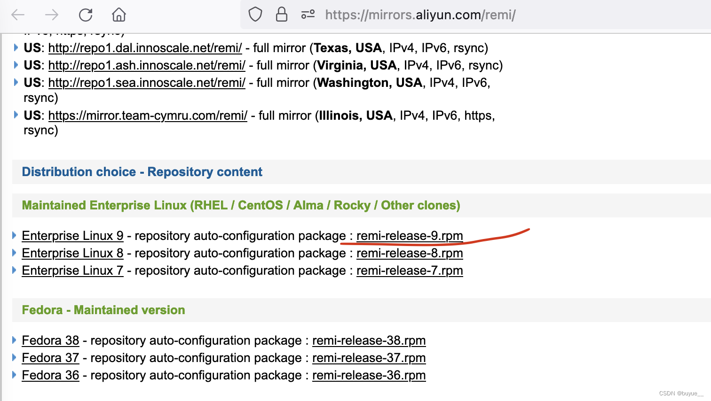The width and height of the screenshot is (711, 401).
Task: Open the Enterprise Linux 7 directory link
Action: click(73, 270)
